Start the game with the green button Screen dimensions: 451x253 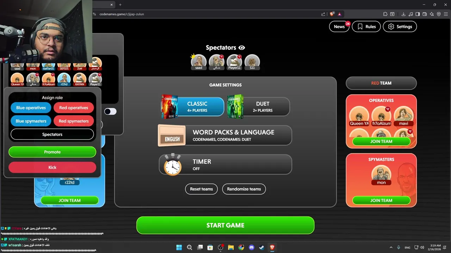tap(225, 225)
